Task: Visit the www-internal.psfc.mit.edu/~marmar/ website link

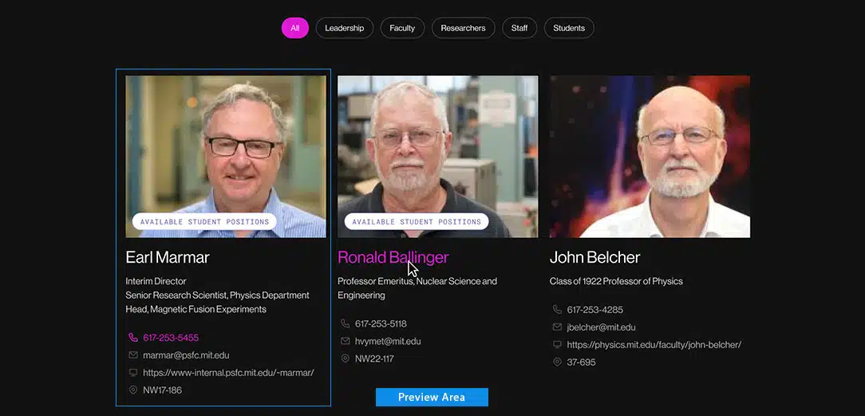Action: pos(228,372)
